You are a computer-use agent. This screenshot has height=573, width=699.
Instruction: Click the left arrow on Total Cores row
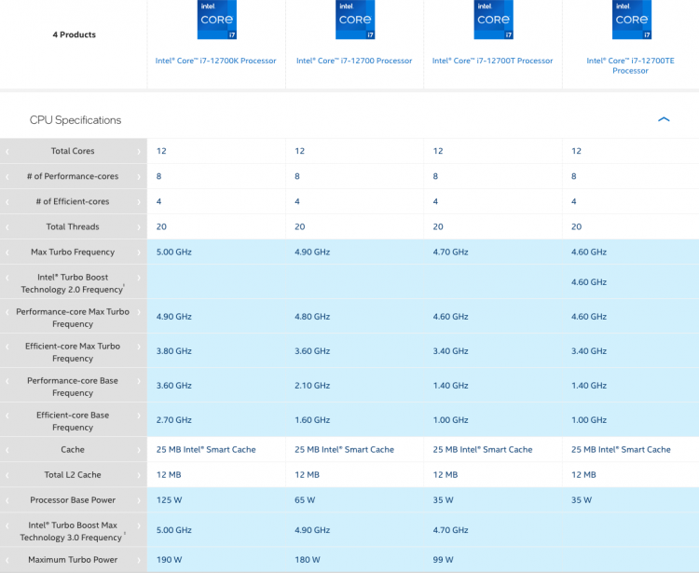click(x=7, y=151)
